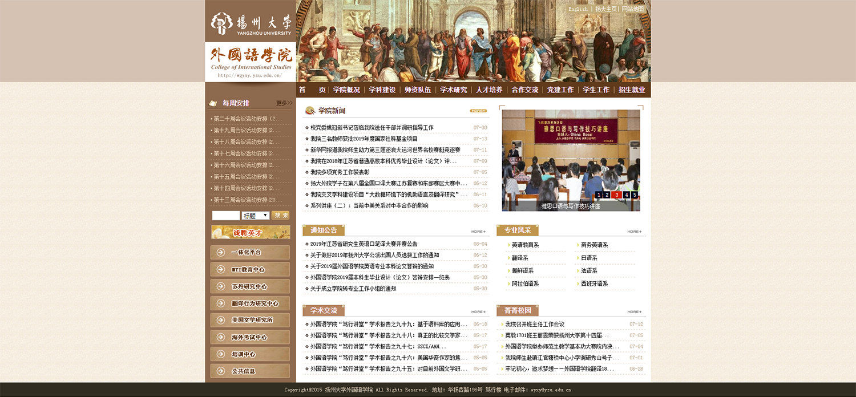Image resolution: width=856 pixels, height=397 pixels.
Task: Open the 日语系 department link
Action: coord(589,258)
